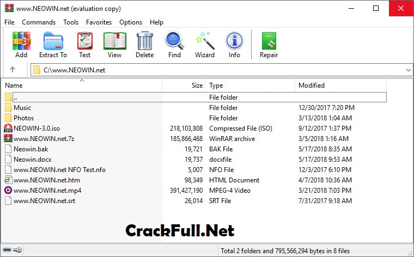
Task: Minimize the WinRAR window
Action: click(x=351, y=8)
